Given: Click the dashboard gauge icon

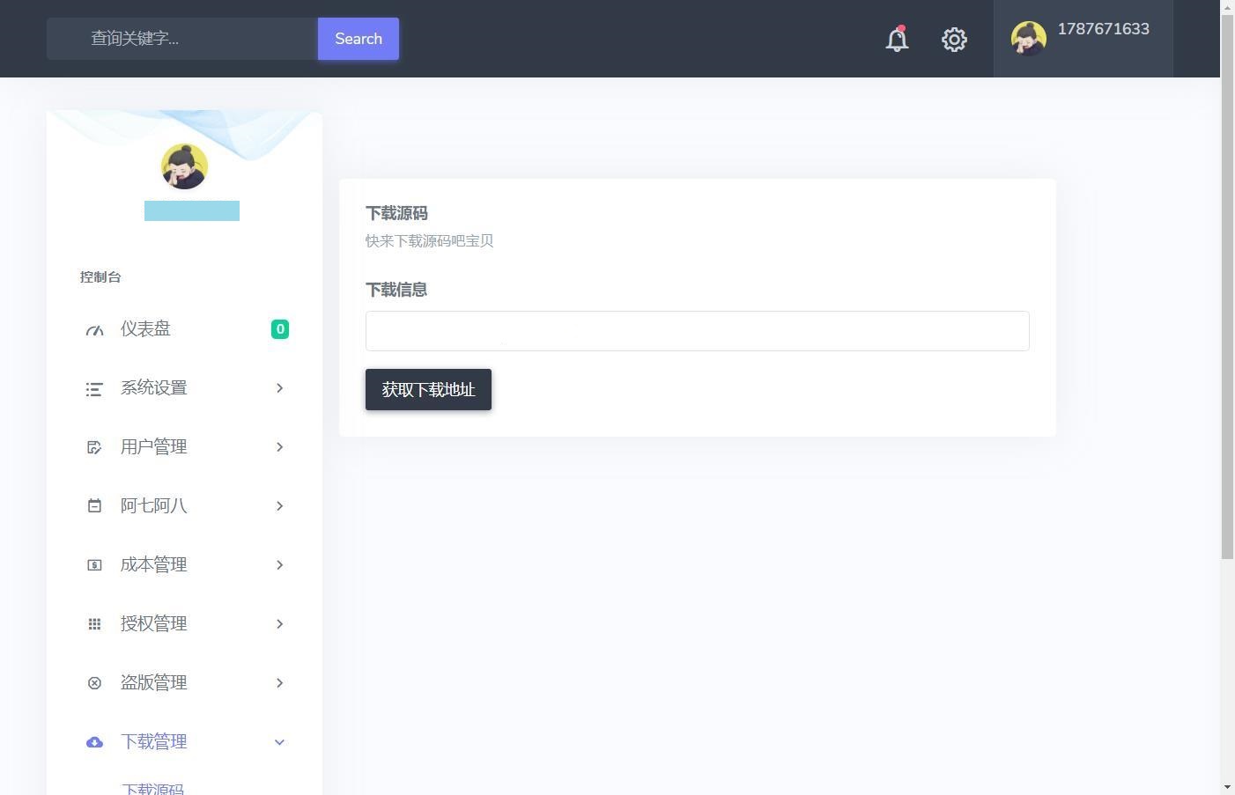Looking at the screenshot, I should coord(94,330).
